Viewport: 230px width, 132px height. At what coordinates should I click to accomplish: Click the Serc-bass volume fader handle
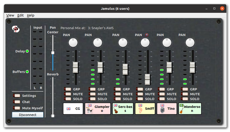tap(125, 69)
